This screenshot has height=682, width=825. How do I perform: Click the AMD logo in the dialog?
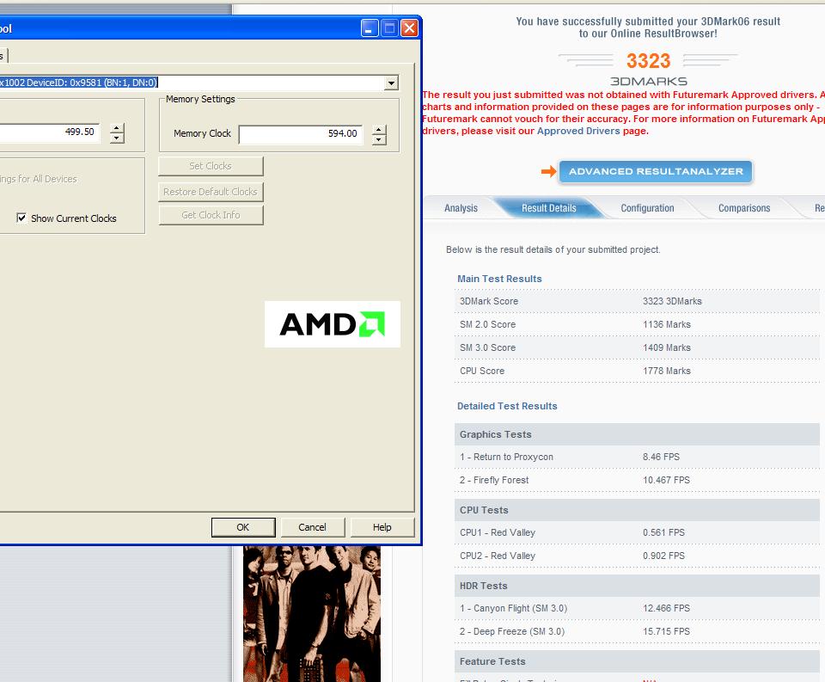coord(332,324)
